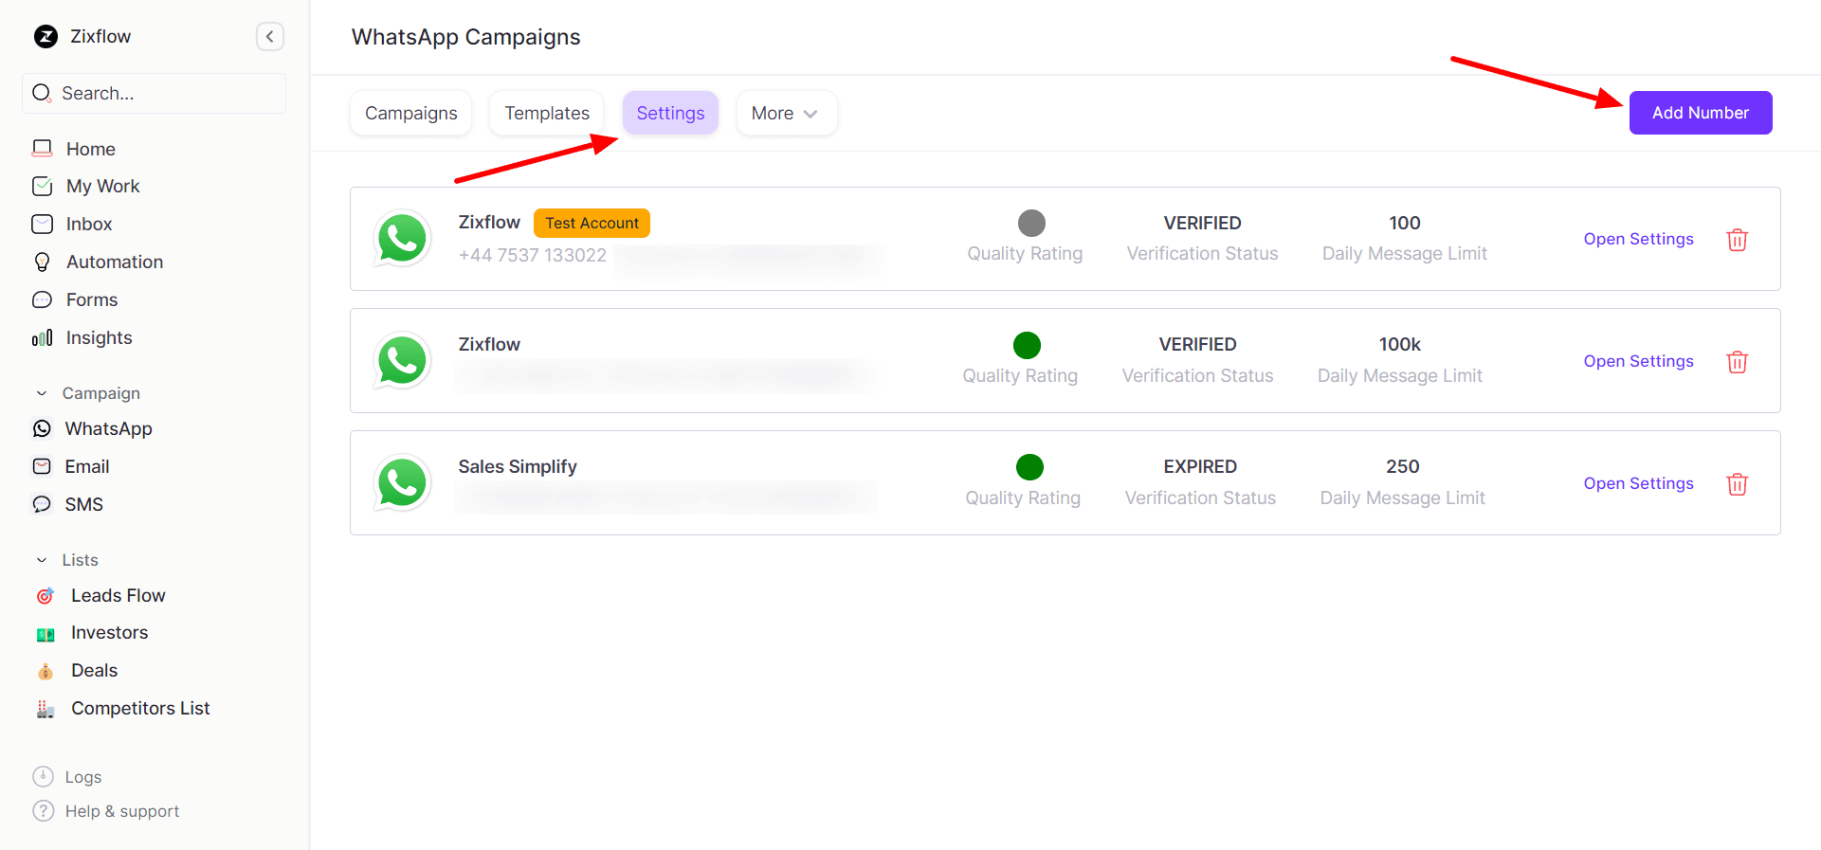Screen dimensions: 1821x850
Task: Open Settings for the Sales Simplify number
Action: pyautogui.click(x=1638, y=483)
